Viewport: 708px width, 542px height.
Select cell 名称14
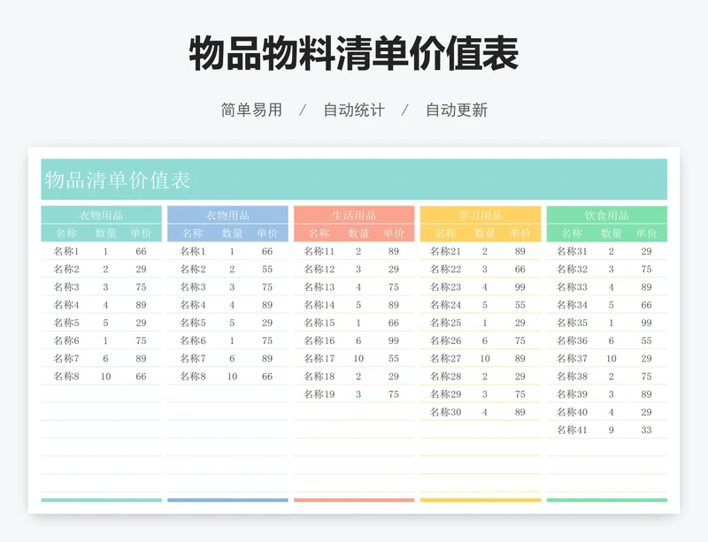tap(319, 305)
